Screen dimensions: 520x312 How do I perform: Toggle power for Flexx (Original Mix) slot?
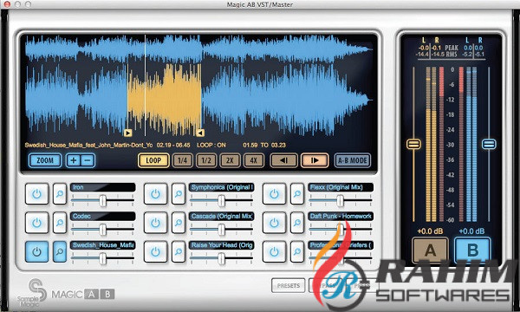click(x=274, y=193)
